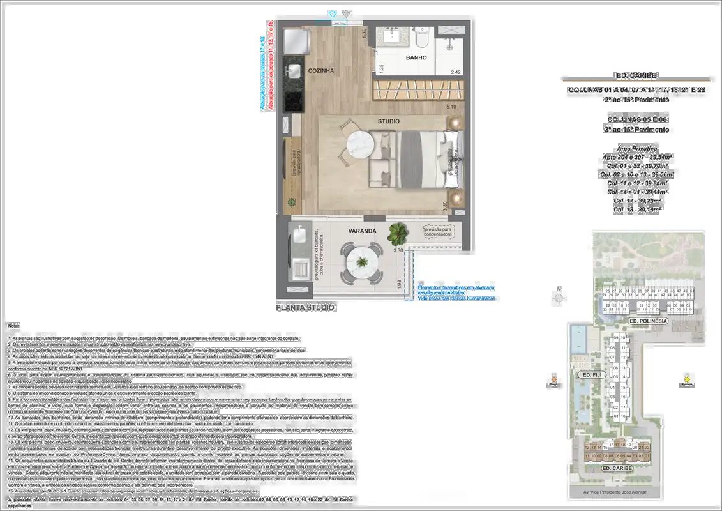Click the 5.30 dimension near kitchen top
Image resolution: width=722 pixels, height=511 pixels.
365,33
